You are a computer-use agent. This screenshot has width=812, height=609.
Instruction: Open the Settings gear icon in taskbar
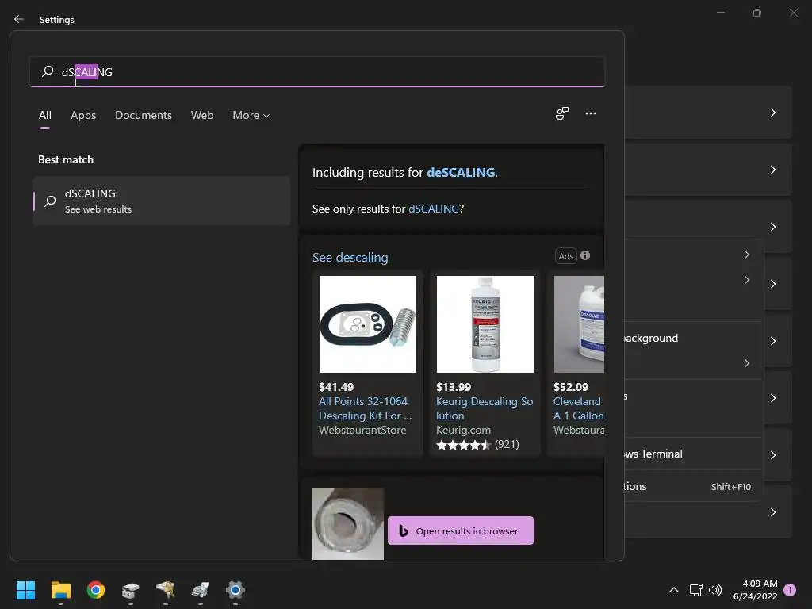click(x=235, y=590)
